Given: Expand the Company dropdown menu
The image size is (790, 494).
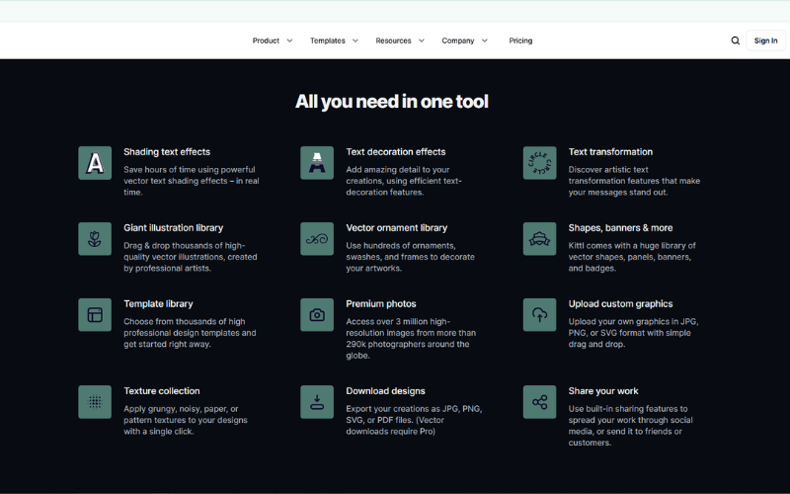Looking at the screenshot, I should click(464, 41).
